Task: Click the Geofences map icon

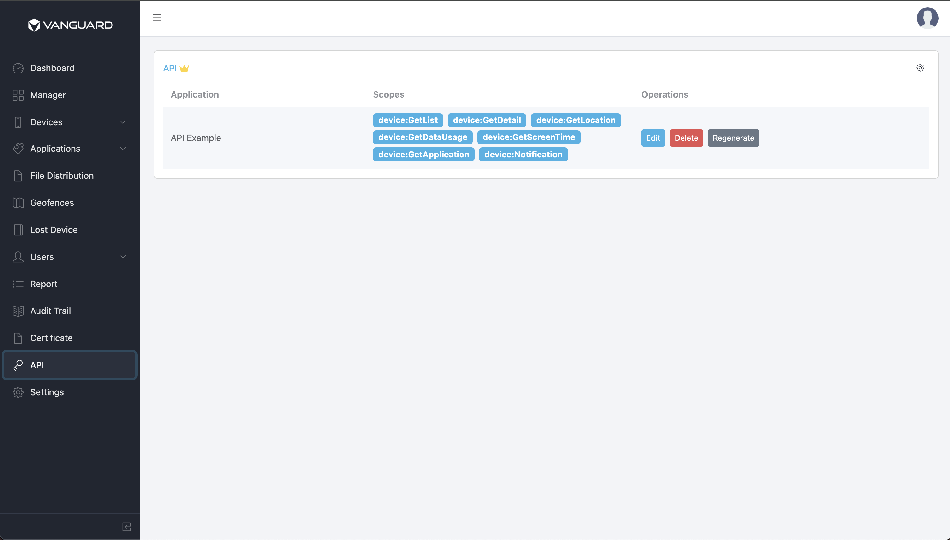Action: click(18, 203)
